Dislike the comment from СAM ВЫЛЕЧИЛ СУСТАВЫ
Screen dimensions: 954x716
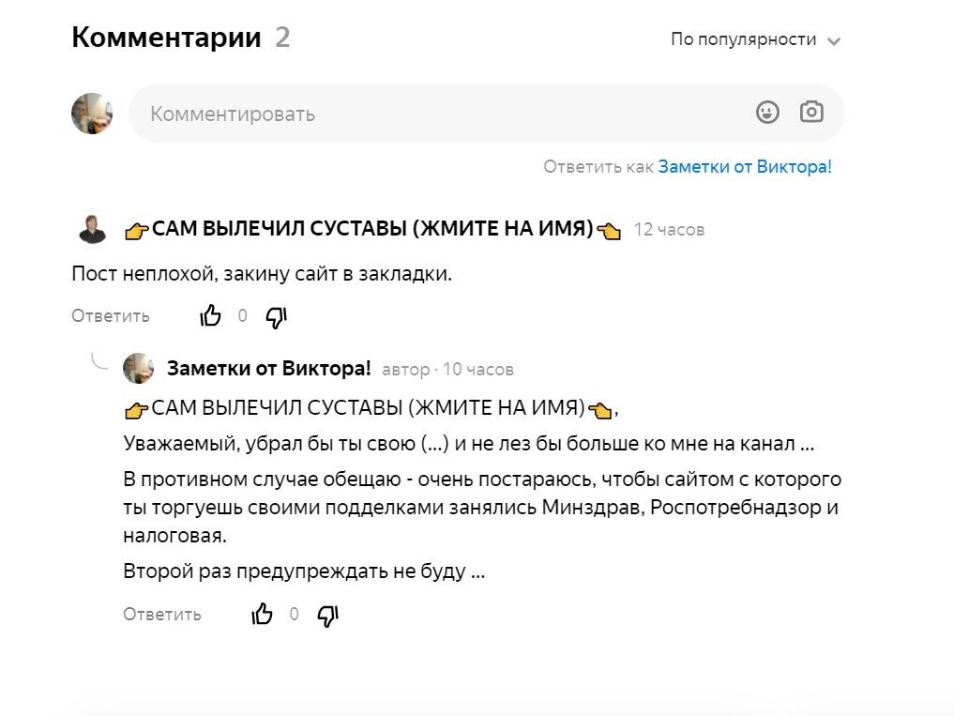coord(276,317)
